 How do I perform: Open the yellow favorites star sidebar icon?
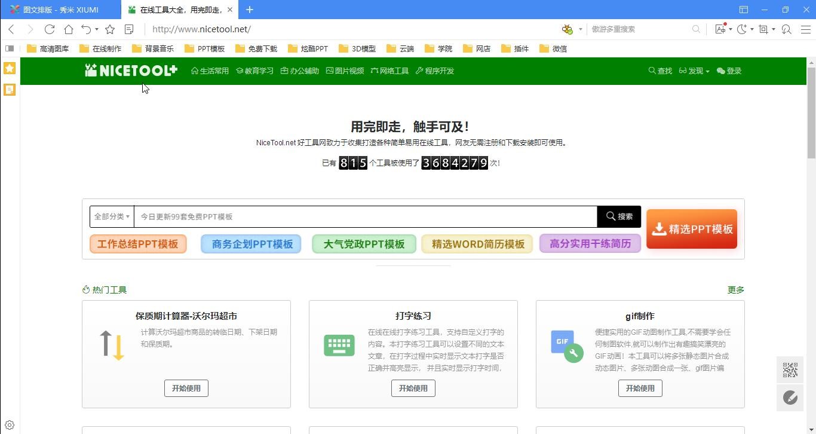(10, 68)
